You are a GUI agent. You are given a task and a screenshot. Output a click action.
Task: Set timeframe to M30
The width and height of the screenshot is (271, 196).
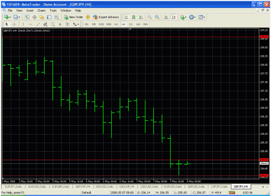coord(109,24)
